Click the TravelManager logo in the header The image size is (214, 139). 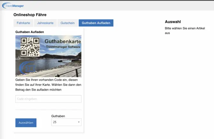[13, 6]
